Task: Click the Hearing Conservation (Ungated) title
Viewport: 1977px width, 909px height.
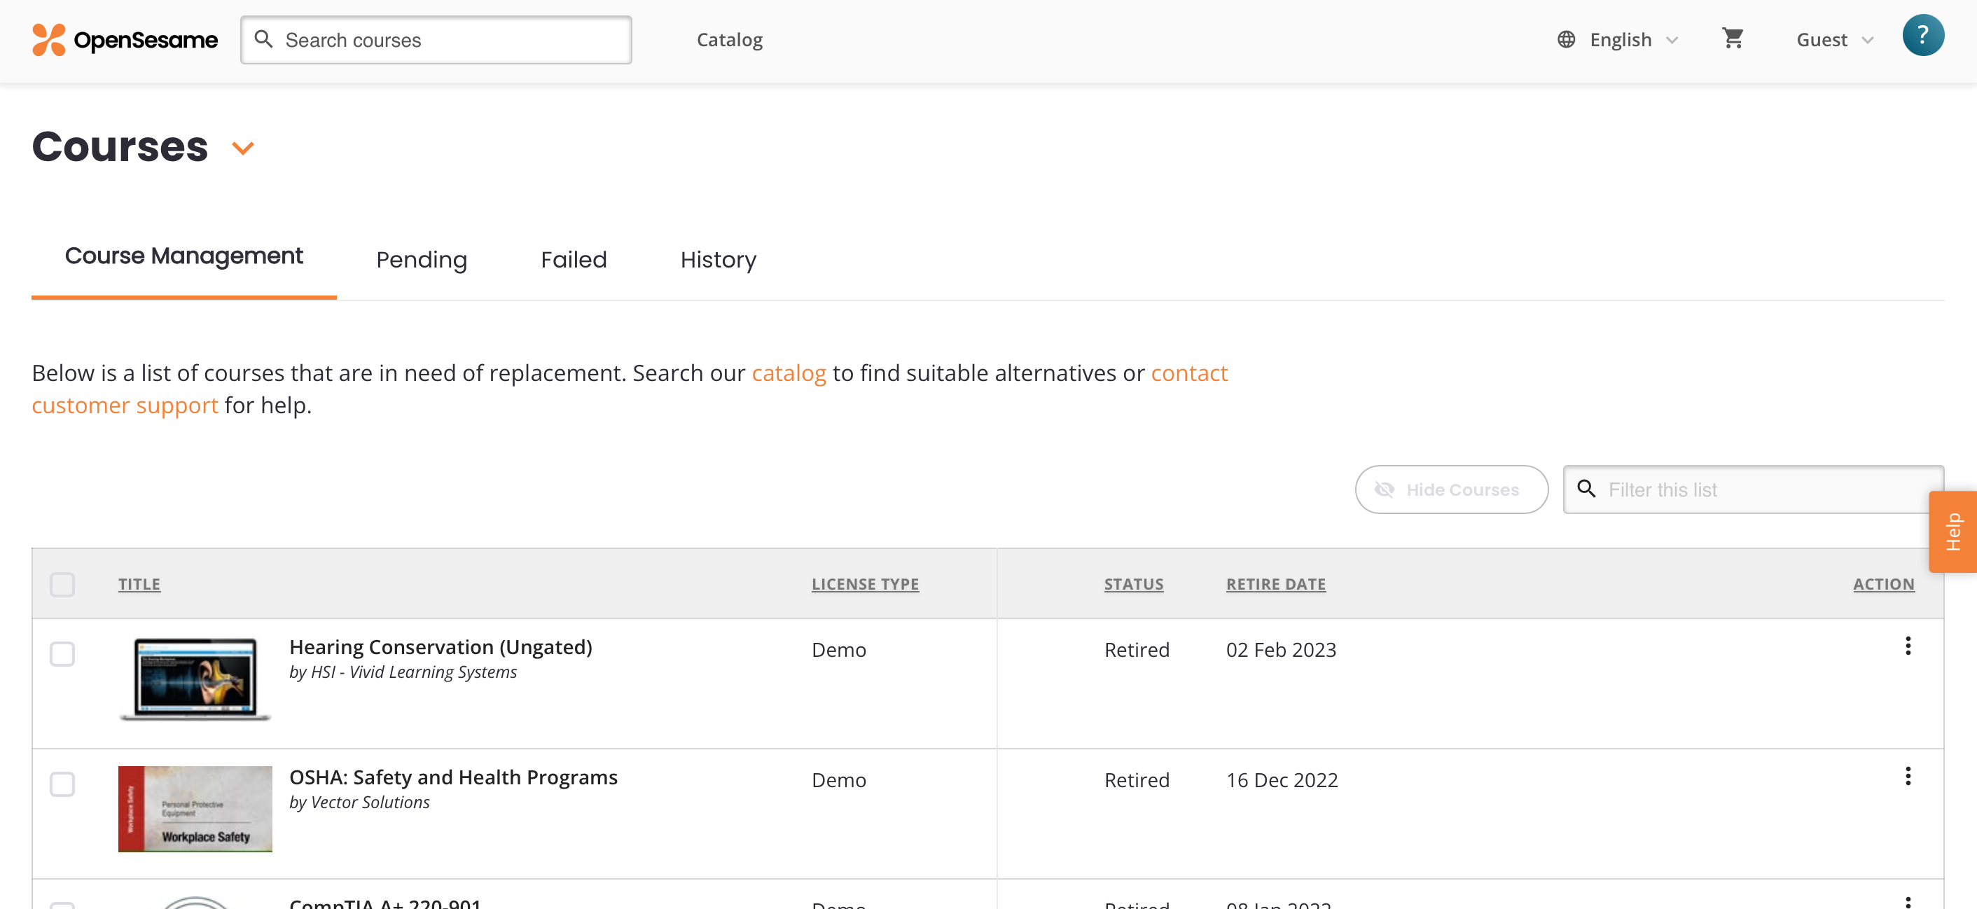Action: point(441,647)
